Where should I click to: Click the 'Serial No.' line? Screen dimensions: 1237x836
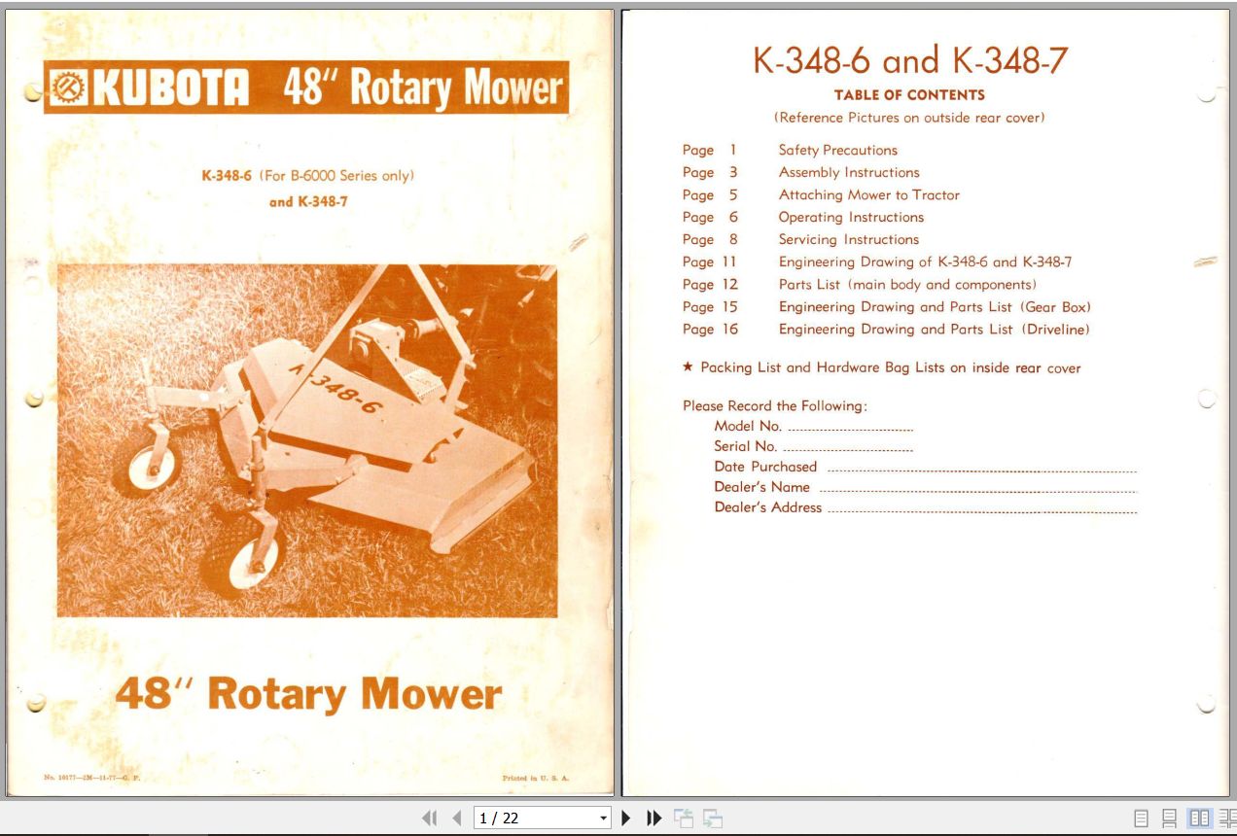pos(813,446)
